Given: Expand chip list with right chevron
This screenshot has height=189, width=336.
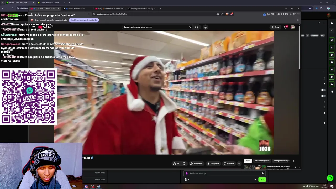Looking at the screenshot, I should 293,161.
